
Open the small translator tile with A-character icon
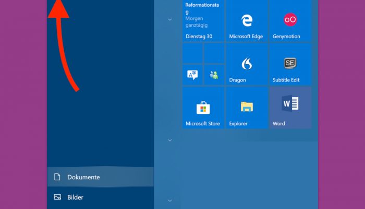pos(192,75)
